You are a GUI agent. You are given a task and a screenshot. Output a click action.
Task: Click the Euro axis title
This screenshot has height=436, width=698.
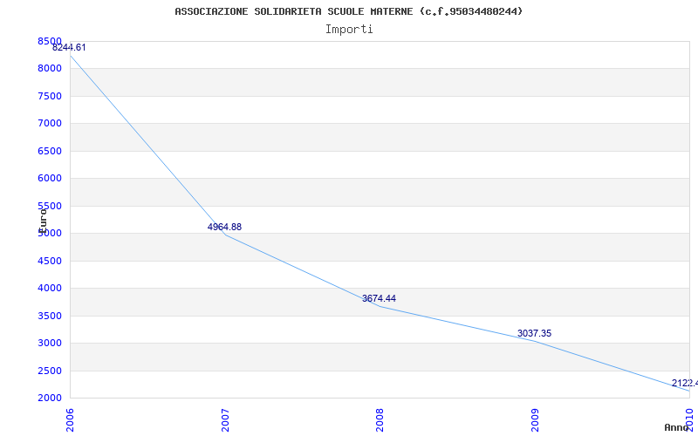click(43, 221)
